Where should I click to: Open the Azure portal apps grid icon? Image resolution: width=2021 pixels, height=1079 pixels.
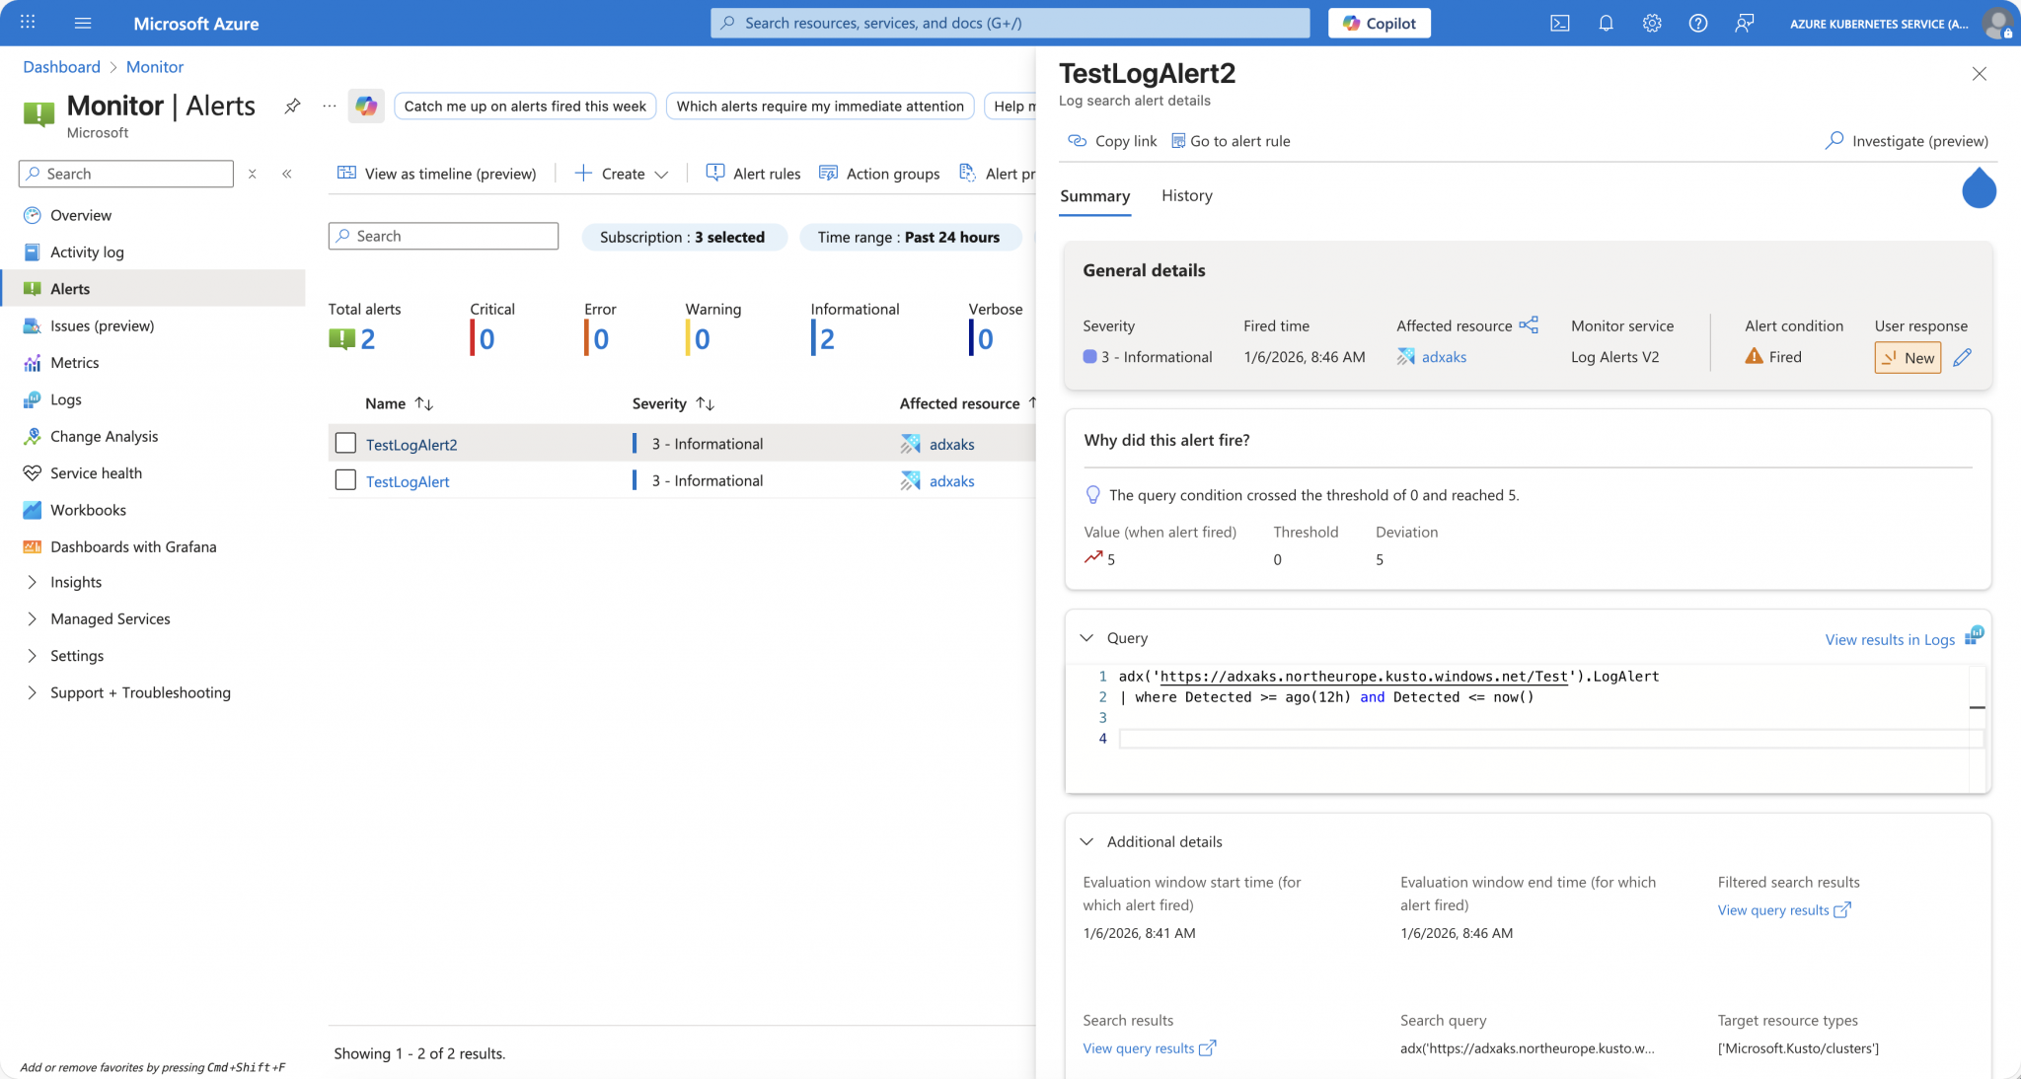pos(28,23)
